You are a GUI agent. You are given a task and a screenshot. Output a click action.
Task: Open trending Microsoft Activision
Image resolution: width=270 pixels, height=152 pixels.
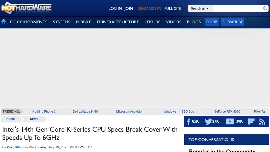click(x=130, y=111)
